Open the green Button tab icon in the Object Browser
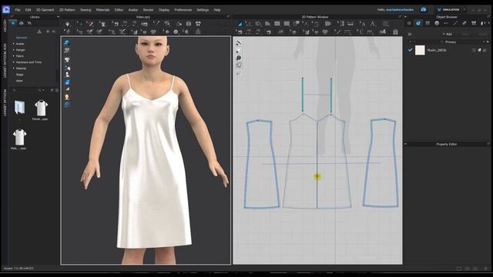 pos(428,23)
